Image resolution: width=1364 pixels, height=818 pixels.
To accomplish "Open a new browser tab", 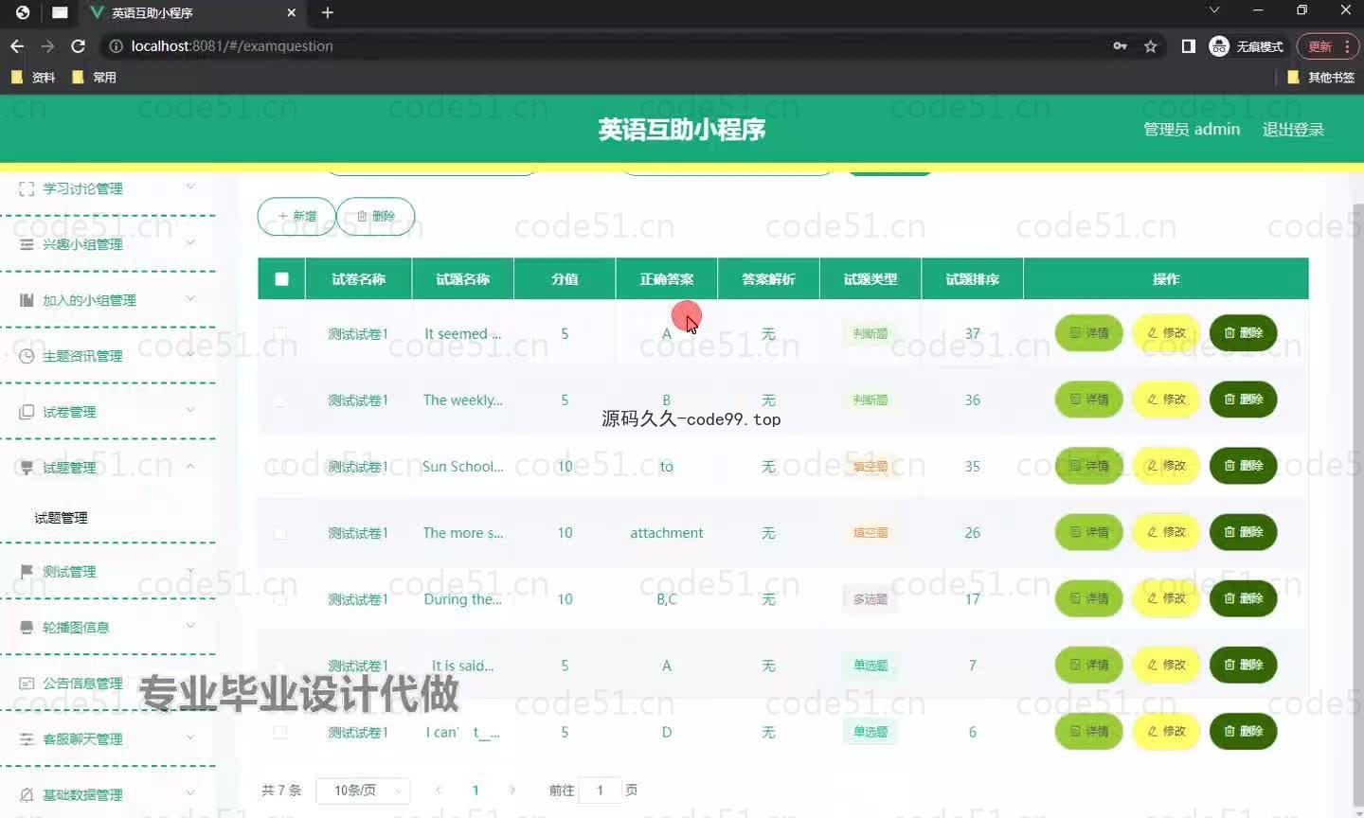I will pyautogui.click(x=328, y=12).
